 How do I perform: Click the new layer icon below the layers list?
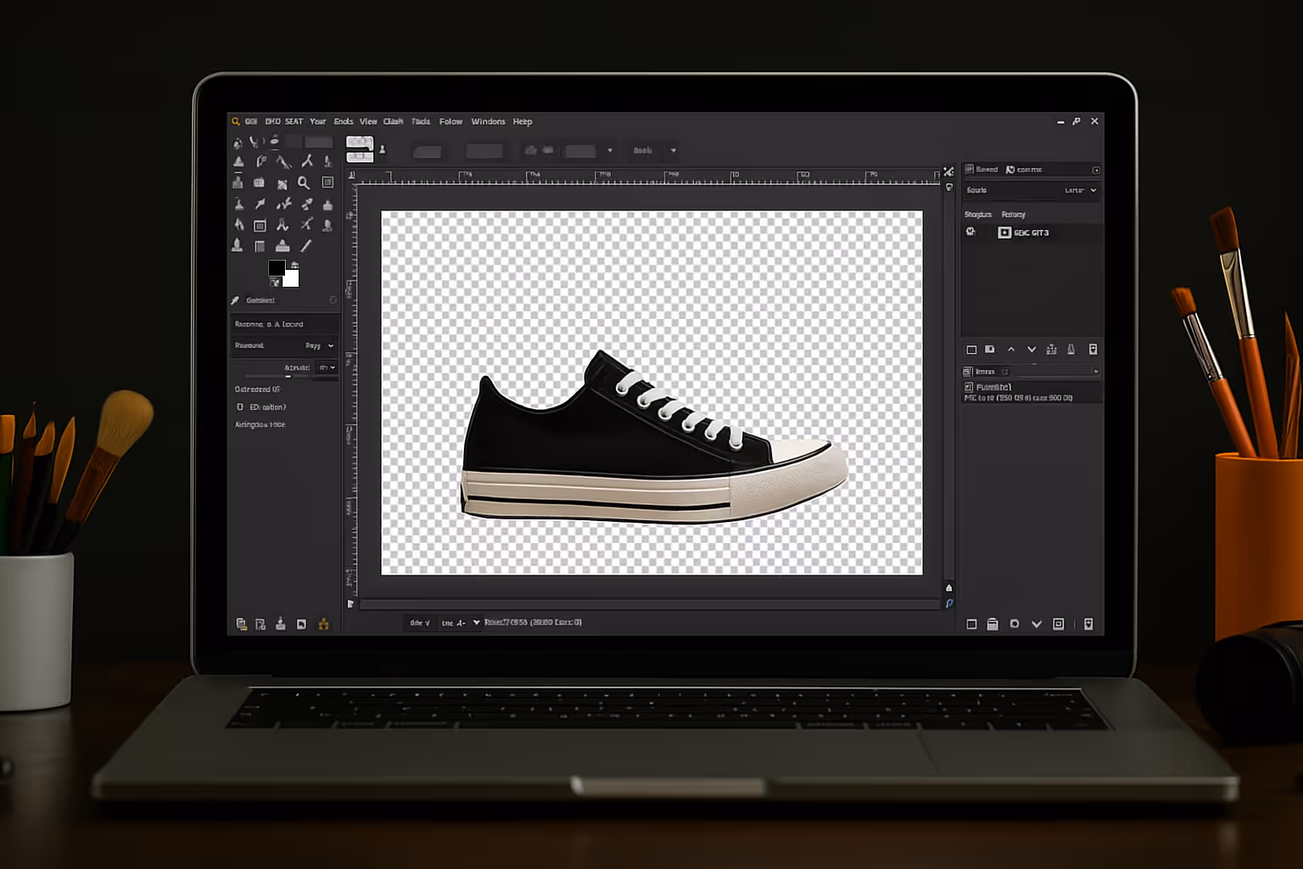(x=971, y=349)
